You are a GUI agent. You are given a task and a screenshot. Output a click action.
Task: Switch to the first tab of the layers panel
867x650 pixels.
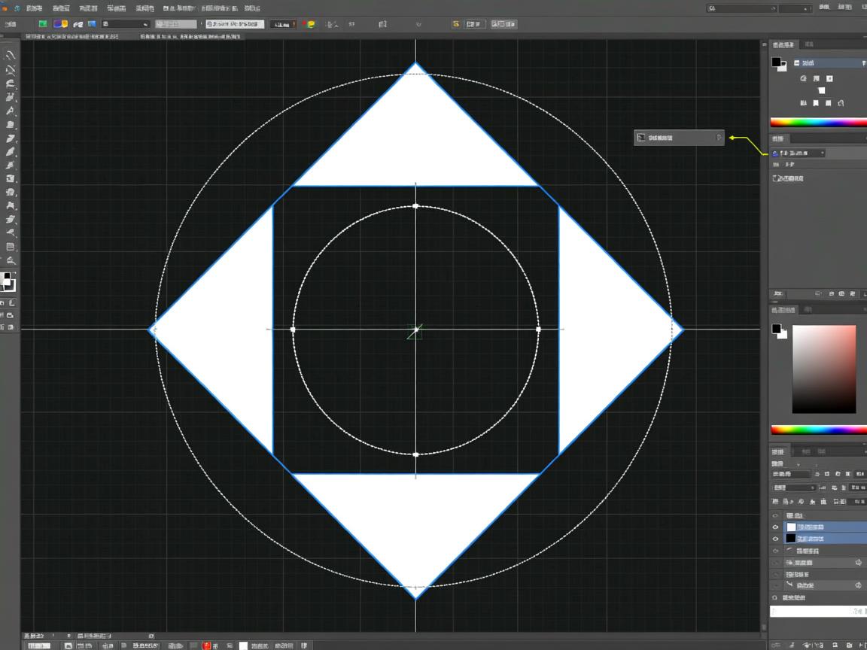[x=778, y=452]
